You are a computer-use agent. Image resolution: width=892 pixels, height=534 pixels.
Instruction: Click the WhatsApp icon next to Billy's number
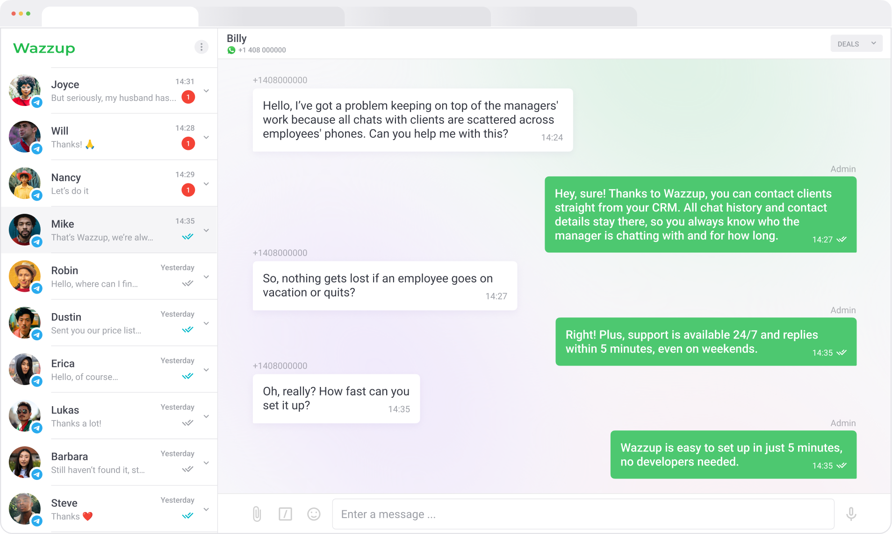[x=231, y=50]
